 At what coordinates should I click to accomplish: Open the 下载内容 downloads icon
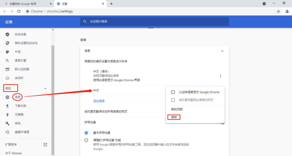pos(7,106)
